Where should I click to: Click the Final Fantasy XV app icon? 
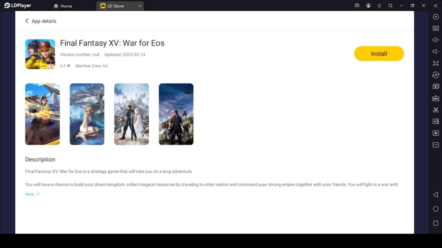click(40, 54)
